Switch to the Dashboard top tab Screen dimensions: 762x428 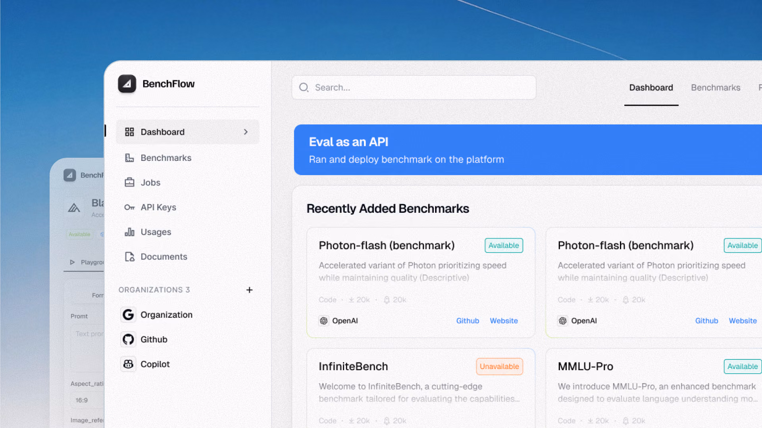tap(651, 88)
